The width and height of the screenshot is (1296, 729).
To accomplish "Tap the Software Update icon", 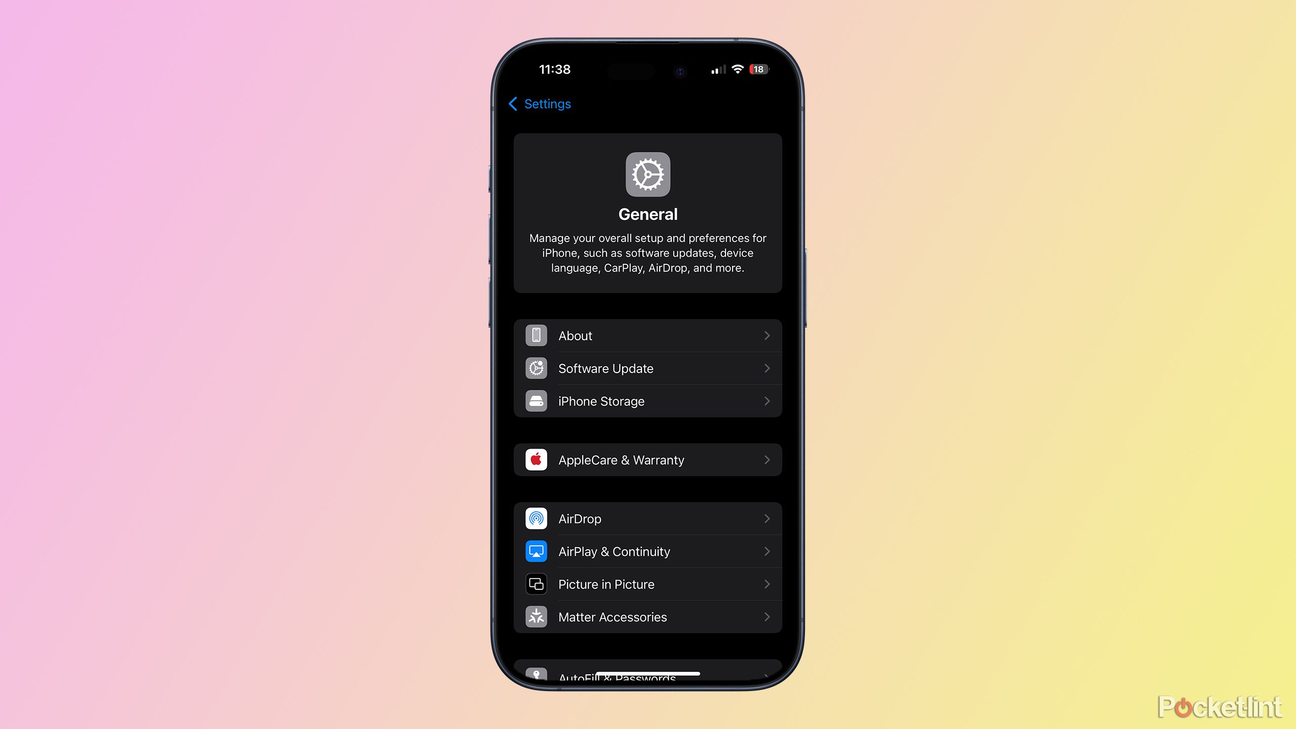I will pos(536,368).
